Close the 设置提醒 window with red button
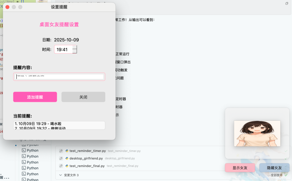The width and height of the screenshot is (292, 181). coord(7,7)
